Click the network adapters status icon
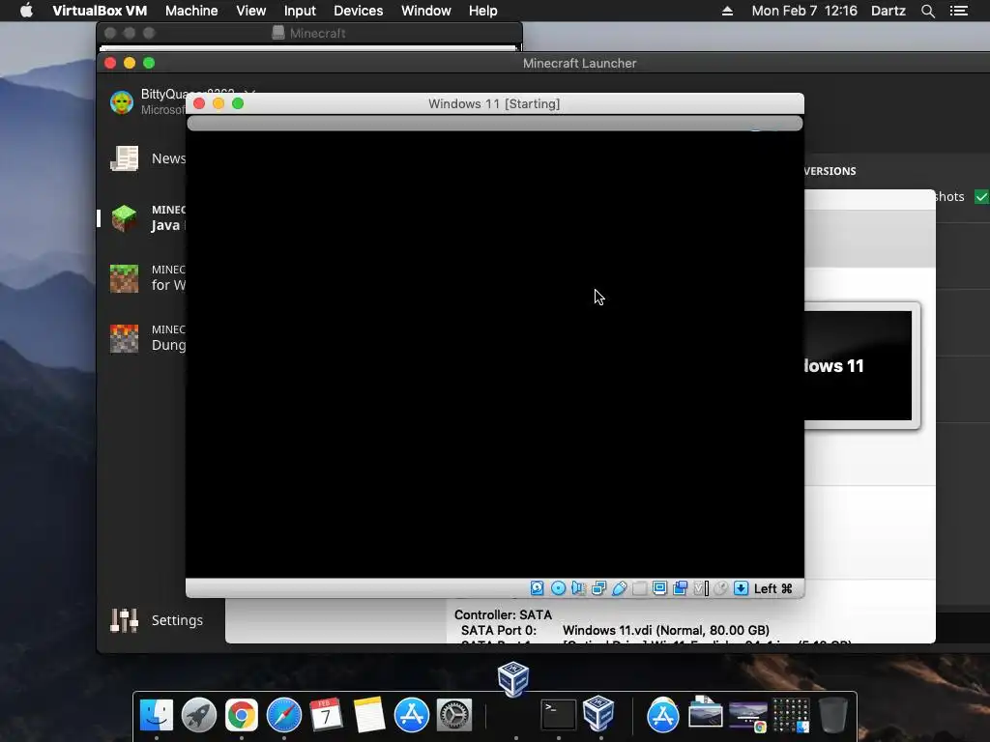The height and width of the screenshot is (742, 990). tap(598, 588)
